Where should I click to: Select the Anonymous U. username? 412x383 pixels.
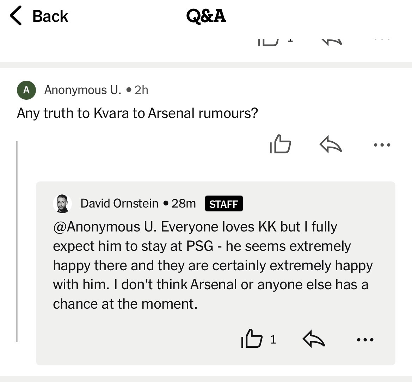tap(83, 90)
